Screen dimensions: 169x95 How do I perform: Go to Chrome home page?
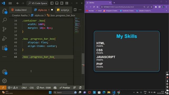point(97,7)
